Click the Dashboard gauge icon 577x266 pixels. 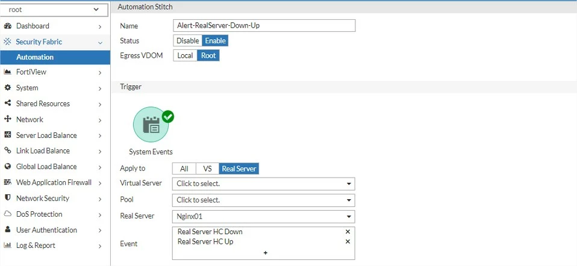coord(7,26)
